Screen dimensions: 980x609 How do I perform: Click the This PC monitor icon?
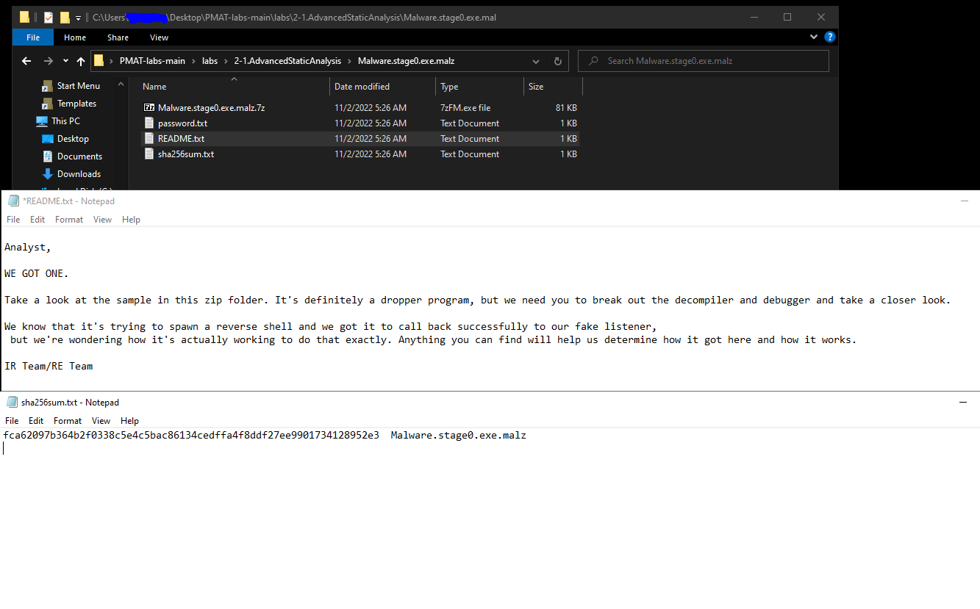pyautogui.click(x=42, y=121)
